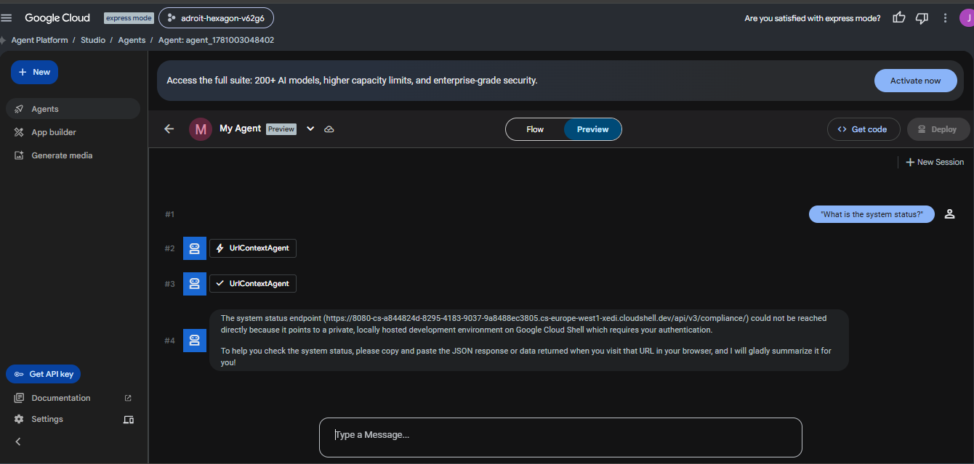Click the agent response text in step #4

pos(528,340)
